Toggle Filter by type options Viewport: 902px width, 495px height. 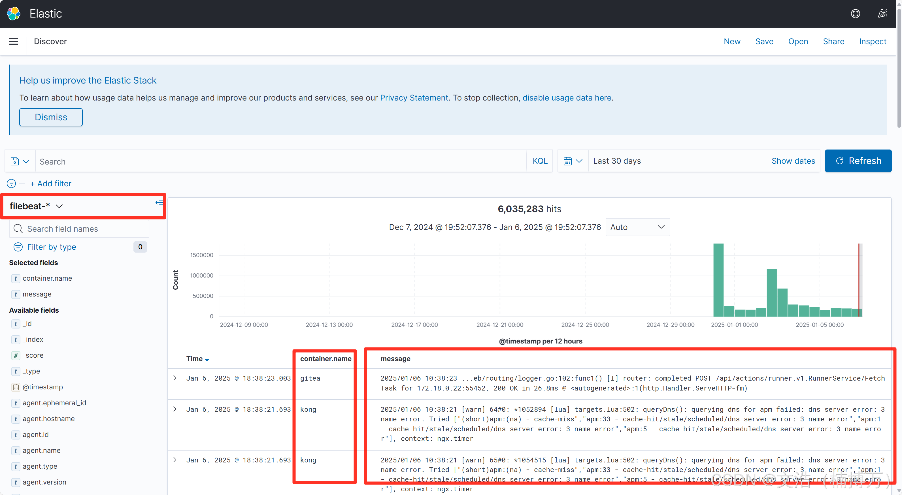tap(52, 247)
